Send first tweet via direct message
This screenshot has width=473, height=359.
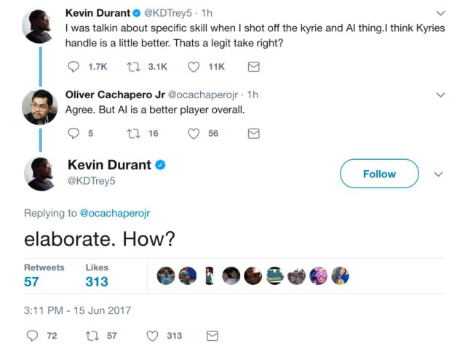point(254,67)
